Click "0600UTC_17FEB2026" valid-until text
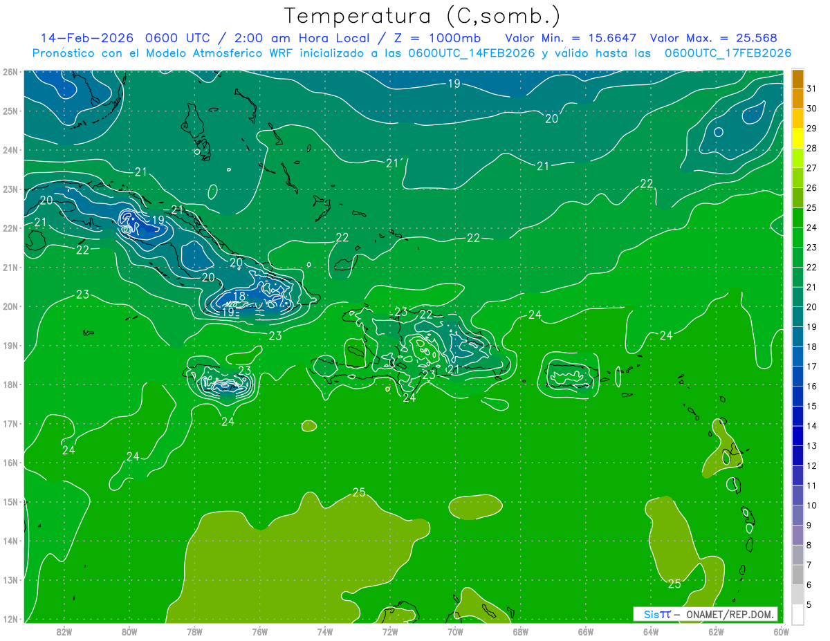Image resolution: width=830 pixels, height=641 pixels. coord(728,53)
